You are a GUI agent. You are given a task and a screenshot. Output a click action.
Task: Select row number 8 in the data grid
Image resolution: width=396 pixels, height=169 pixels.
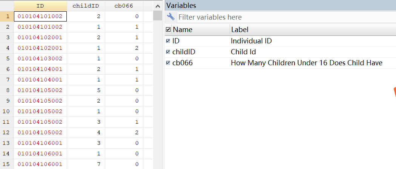coord(7,90)
